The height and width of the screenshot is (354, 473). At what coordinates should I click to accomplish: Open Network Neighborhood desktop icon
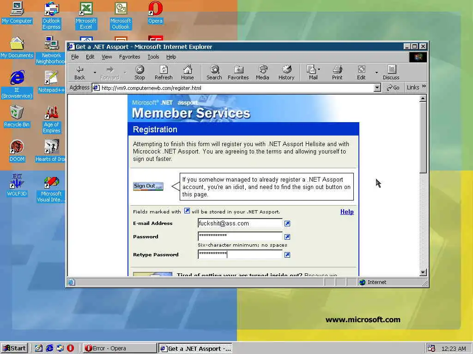coord(51,50)
